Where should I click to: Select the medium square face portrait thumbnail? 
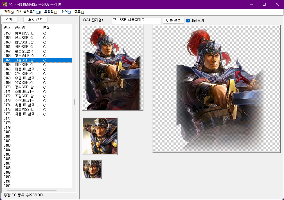tap(100, 136)
